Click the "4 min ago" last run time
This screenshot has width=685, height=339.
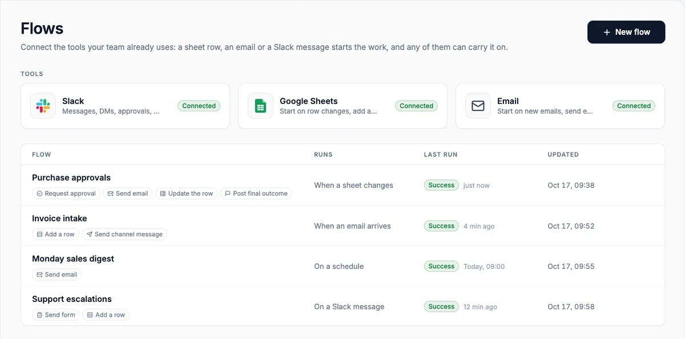(479, 226)
